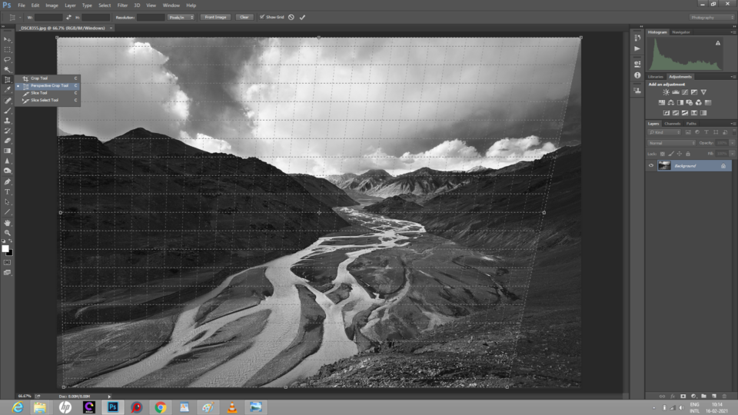This screenshot has height=415, width=738.
Task: Add an Exposure adjustment
Action: pos(694,92)
